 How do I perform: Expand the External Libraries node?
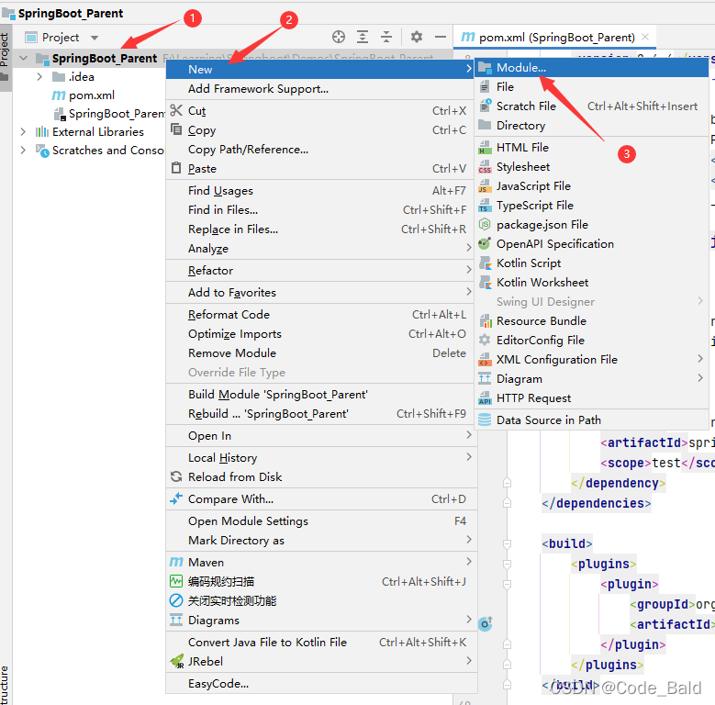coord(23,132)
